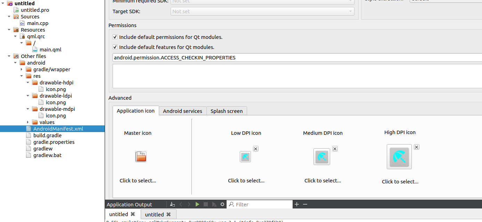Open Application Output settings gear
Screen dimensions: 482x222
pyautogui.click(x=222, y=204)
